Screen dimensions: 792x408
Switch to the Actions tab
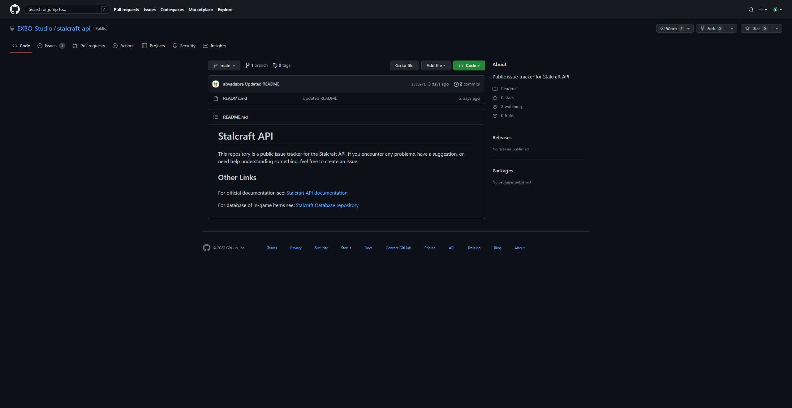click(x=123, y=46)
